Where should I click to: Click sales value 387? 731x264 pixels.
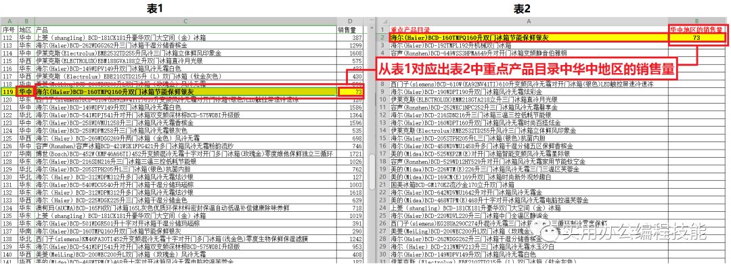[x=350, y=37]
